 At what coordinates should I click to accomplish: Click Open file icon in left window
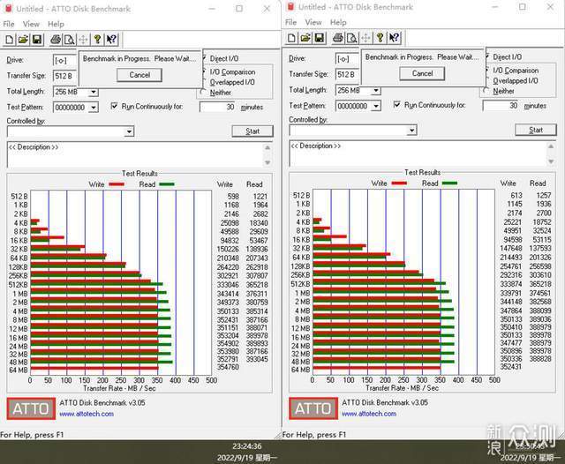click(24, 39)
